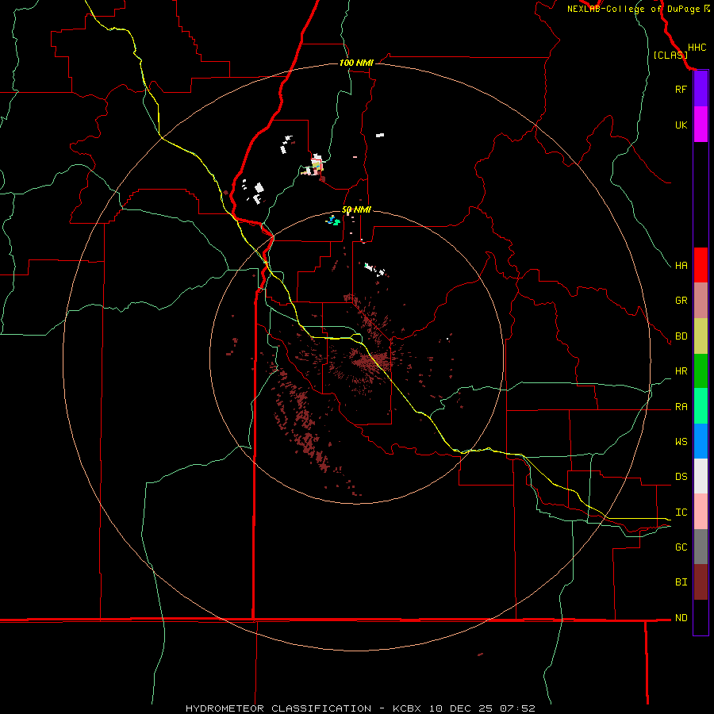Select the GC legend label
This screenshot has height=714, width=714.
(x=681, y=547)
